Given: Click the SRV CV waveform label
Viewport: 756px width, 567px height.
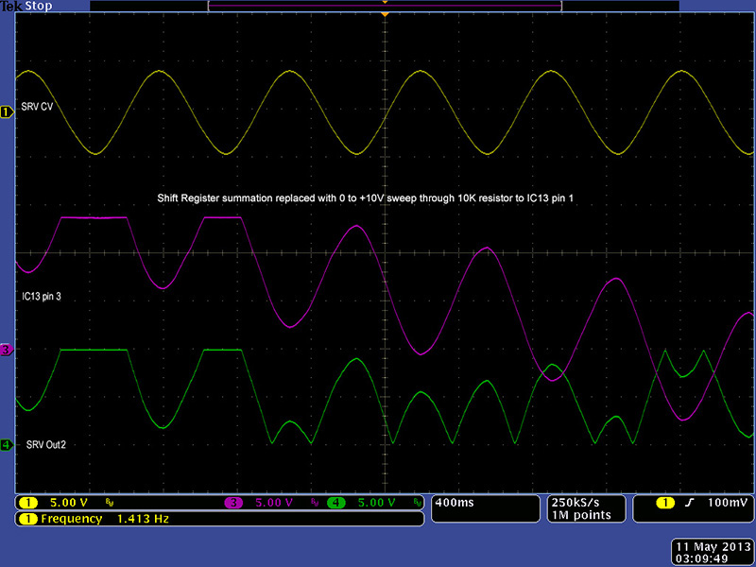Looking at the screenshot, I should (37, 107).
